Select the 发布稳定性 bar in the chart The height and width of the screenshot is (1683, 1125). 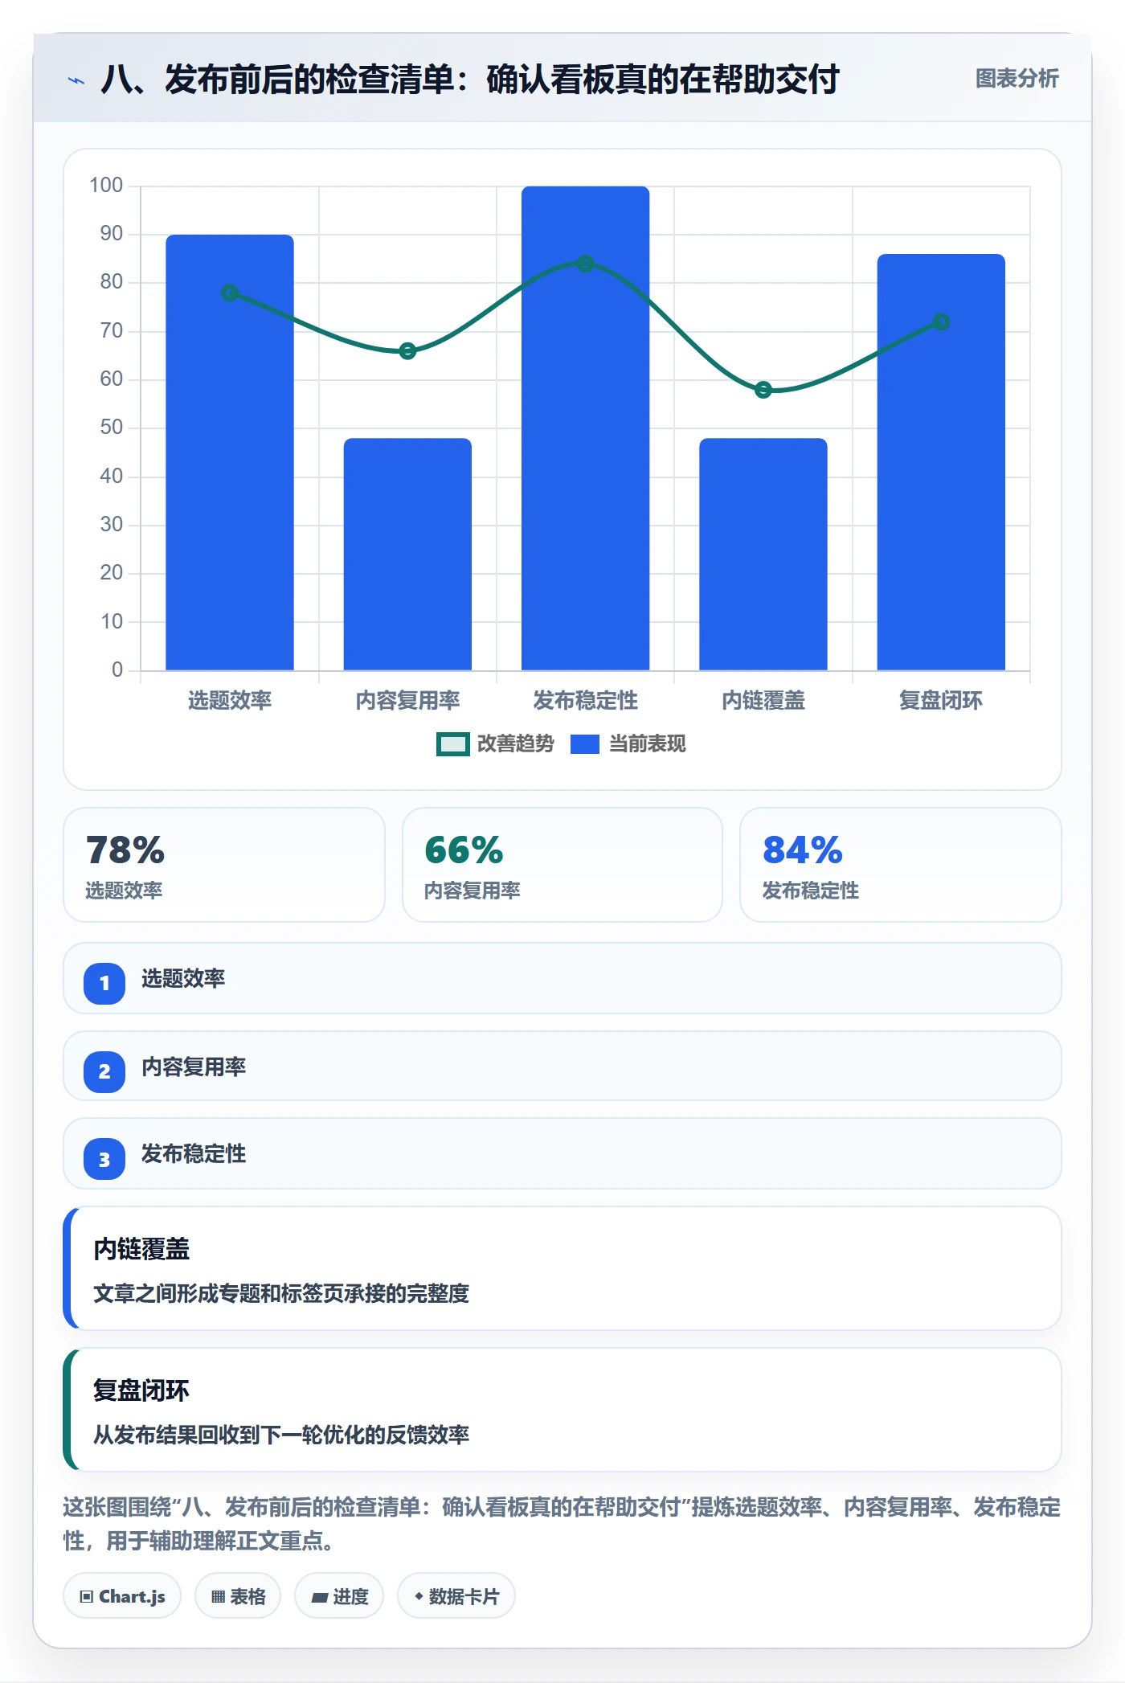[x=585, y=428]
